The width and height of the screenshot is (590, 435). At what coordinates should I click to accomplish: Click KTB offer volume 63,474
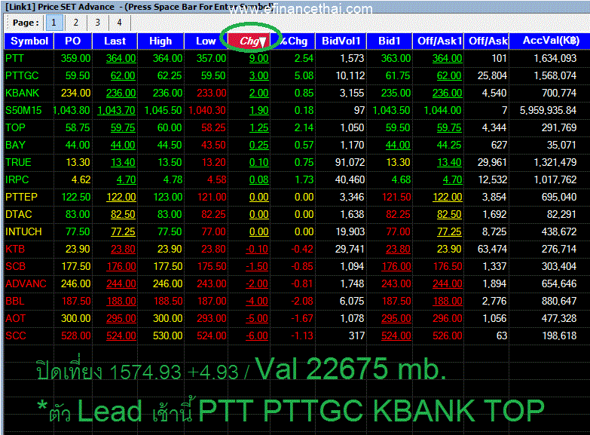(492, 249)
